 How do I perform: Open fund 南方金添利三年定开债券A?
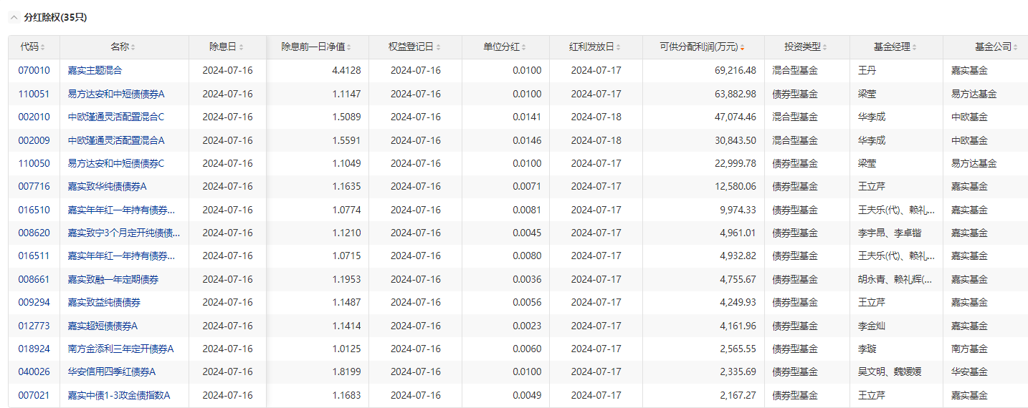coord(121,349)
